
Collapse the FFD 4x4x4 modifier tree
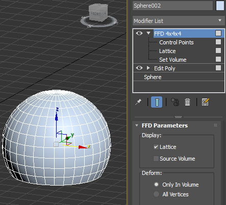(x=148, y=33)
